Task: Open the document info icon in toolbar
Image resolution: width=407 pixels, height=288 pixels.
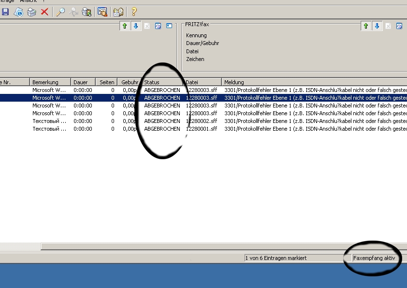Action: pos(18,12)
